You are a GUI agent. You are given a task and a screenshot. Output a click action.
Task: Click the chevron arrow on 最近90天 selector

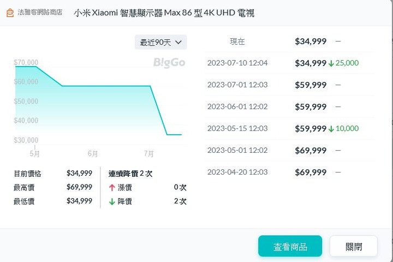coord(178,42)
